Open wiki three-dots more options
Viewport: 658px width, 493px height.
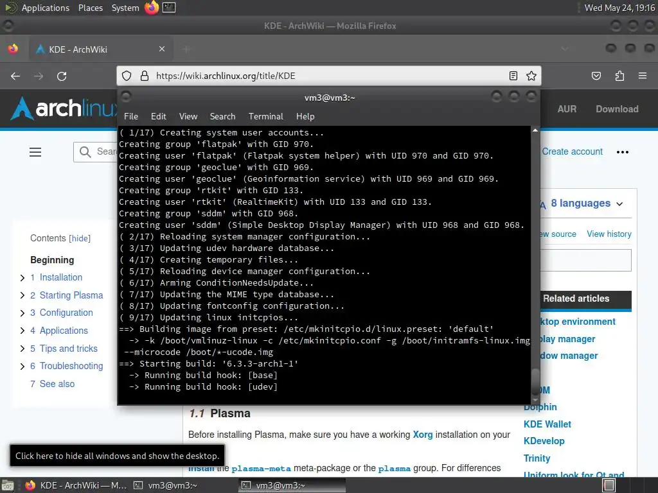(x=622, y=152)
